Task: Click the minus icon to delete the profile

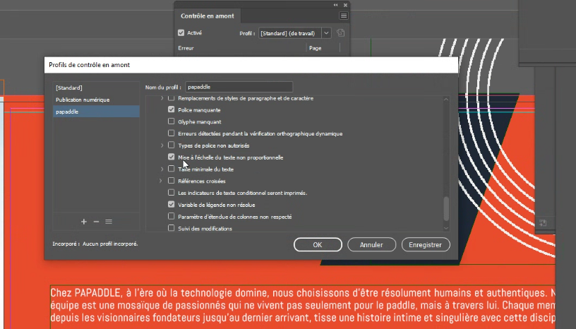Action: point(96,222)
